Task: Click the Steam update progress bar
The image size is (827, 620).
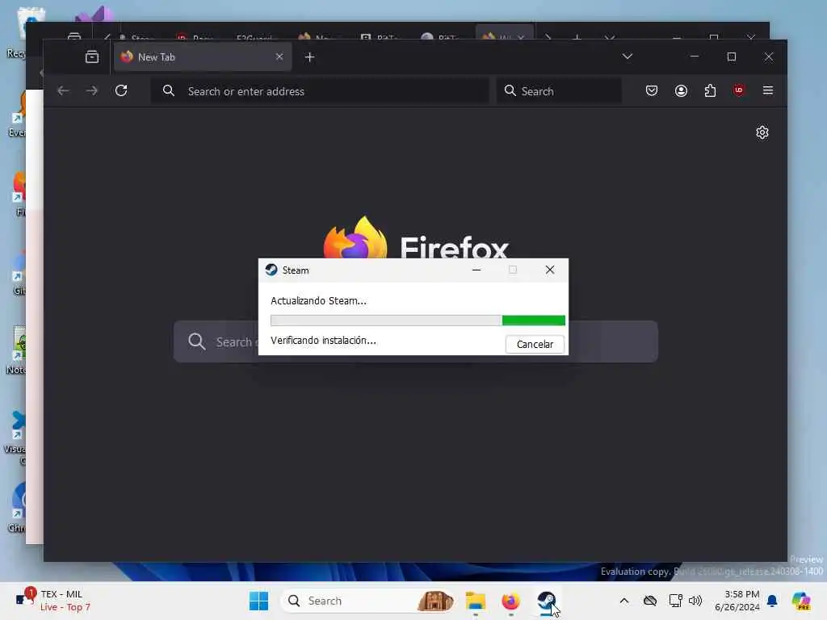Action: 418,320
